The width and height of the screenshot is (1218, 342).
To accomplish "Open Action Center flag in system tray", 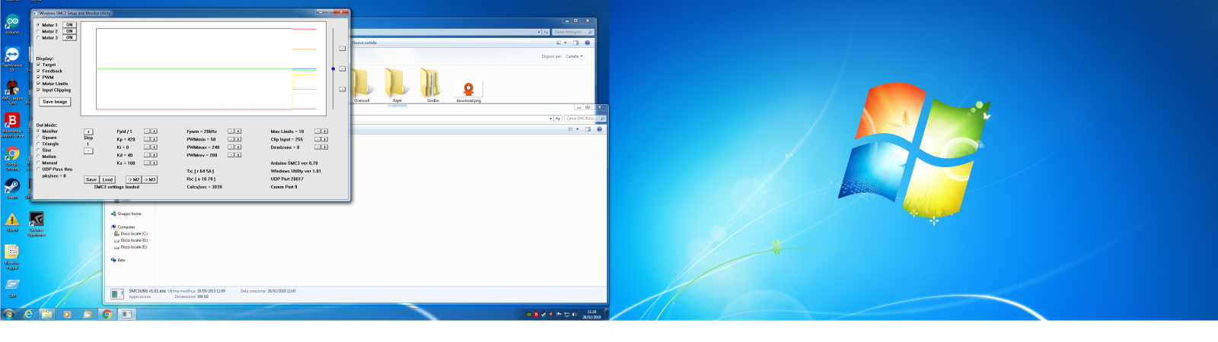I will tap(559, 314).
